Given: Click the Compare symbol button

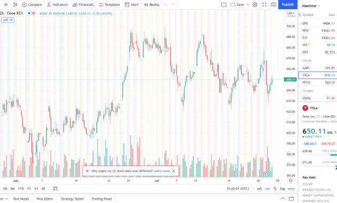Looking at the screenshot, I should coord(32,4).
